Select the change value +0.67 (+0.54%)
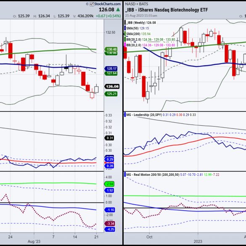 tap(108, 16)
